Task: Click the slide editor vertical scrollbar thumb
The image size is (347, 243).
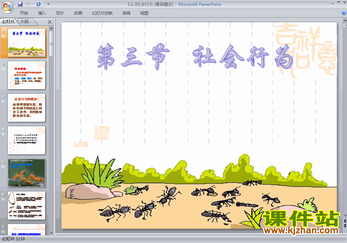Action: tap(345, 25)
